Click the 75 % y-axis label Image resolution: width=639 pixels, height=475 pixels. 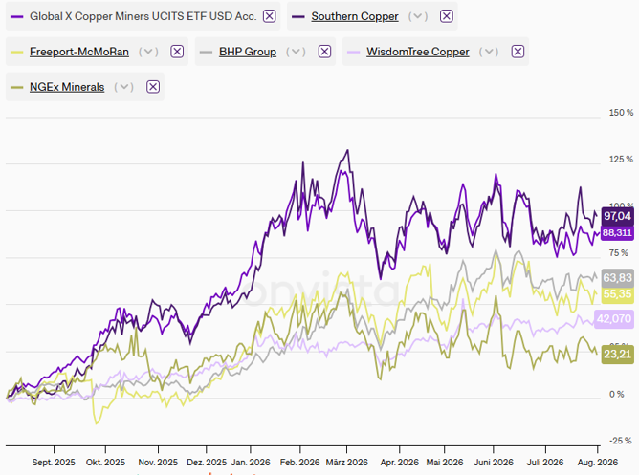pos(619,253)
